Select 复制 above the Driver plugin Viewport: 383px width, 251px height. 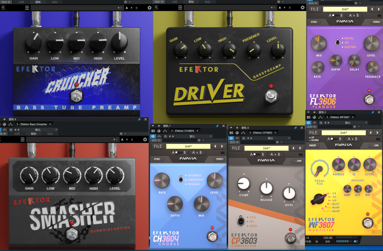[x=191, y=2]
